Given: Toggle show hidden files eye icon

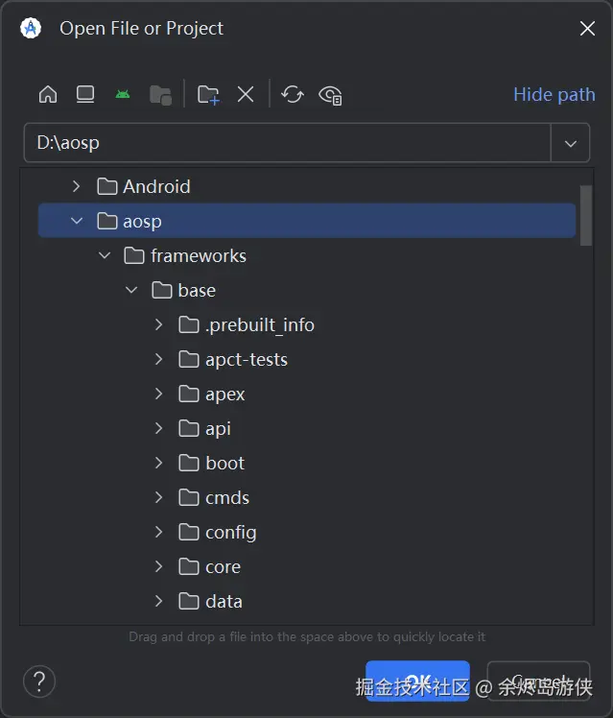Looking at the screenshot, I should (331, 94).
